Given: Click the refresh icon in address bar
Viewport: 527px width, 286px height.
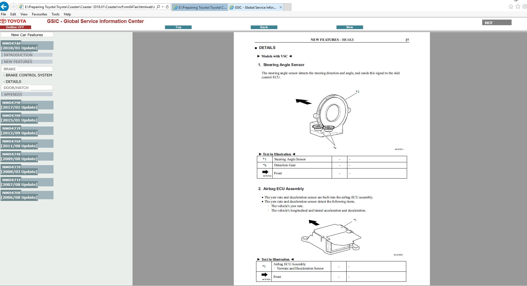Looking at the screenshot, I should (167, 7).
